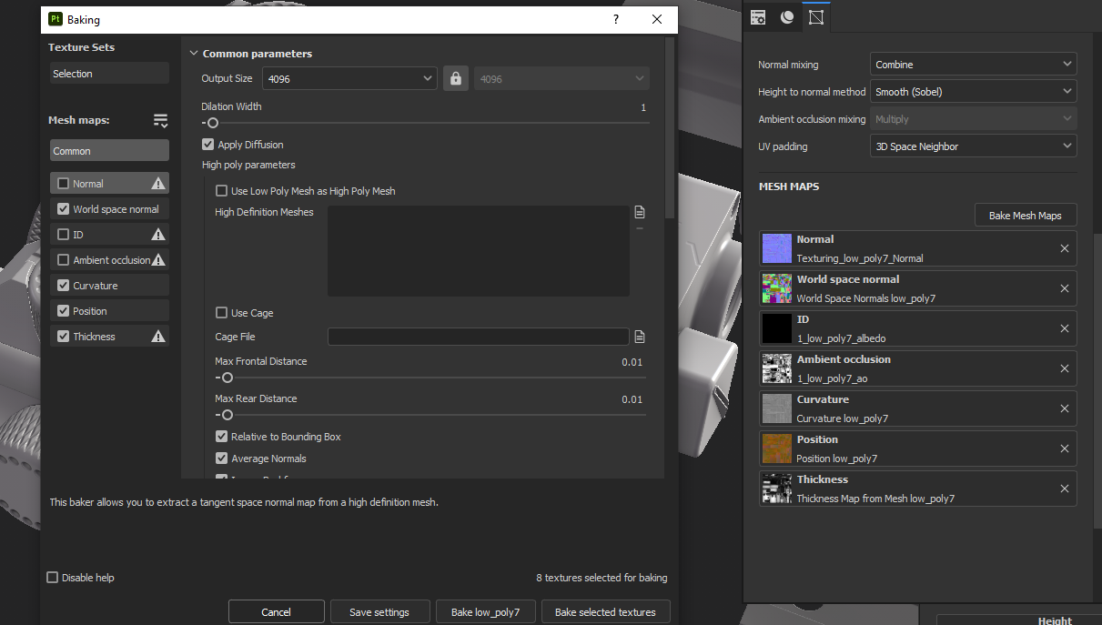Screen dimensions: 1102x625
Task: Click the Save settings button
Action: coord(379,612)
